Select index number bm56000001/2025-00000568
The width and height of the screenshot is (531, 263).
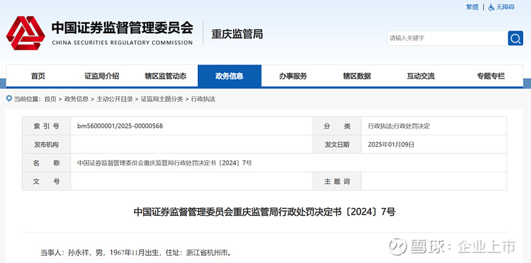[120, 126]
